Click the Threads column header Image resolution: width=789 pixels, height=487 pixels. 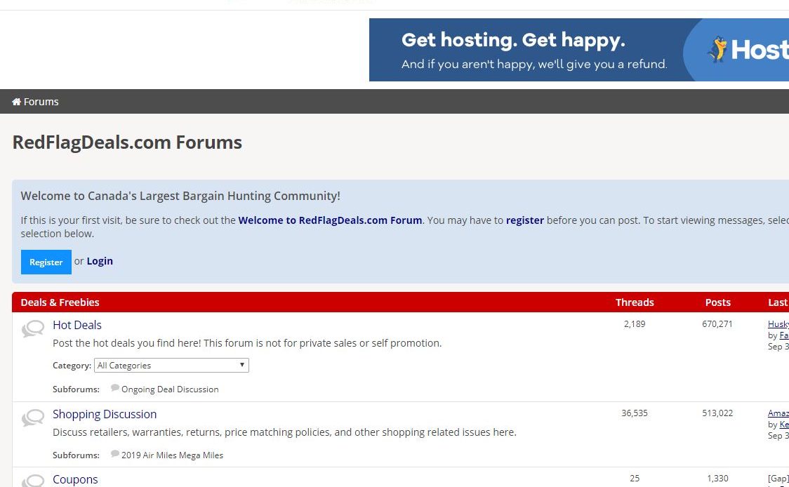coord(635,302)
